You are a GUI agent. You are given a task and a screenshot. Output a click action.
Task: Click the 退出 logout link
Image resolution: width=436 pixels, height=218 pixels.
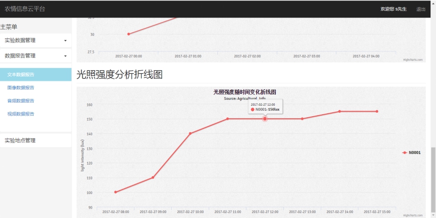coord(420,9)
